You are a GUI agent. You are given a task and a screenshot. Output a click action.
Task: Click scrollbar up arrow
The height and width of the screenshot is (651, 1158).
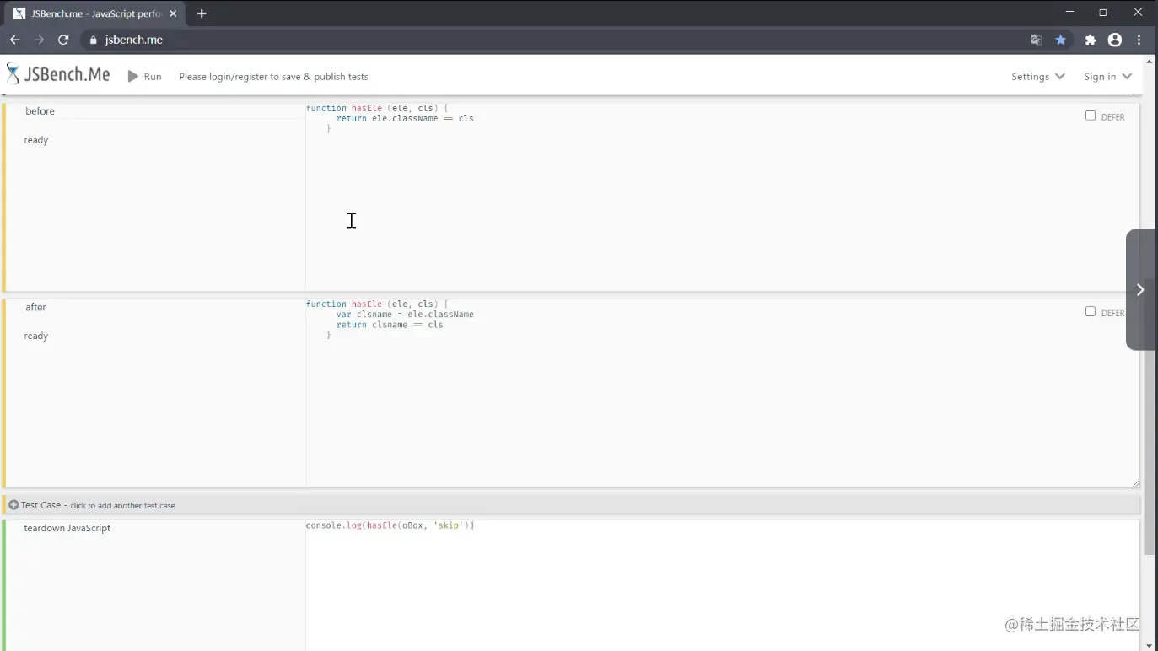1150,62
